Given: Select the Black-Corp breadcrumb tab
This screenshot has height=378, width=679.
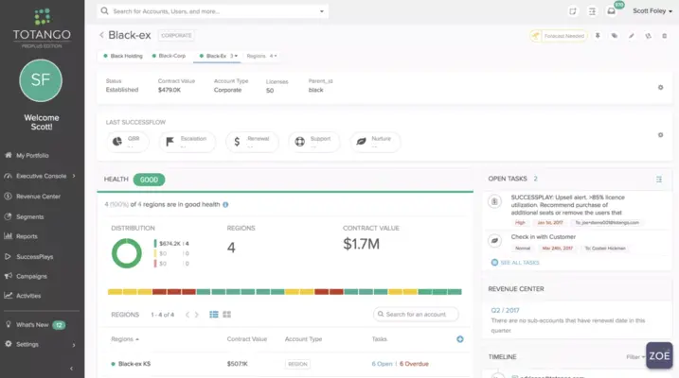Looking at the screenshot, I should (x=169, y=56).
